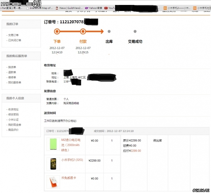Click the 购买商品明细 invoice content

tap(71, 103)
